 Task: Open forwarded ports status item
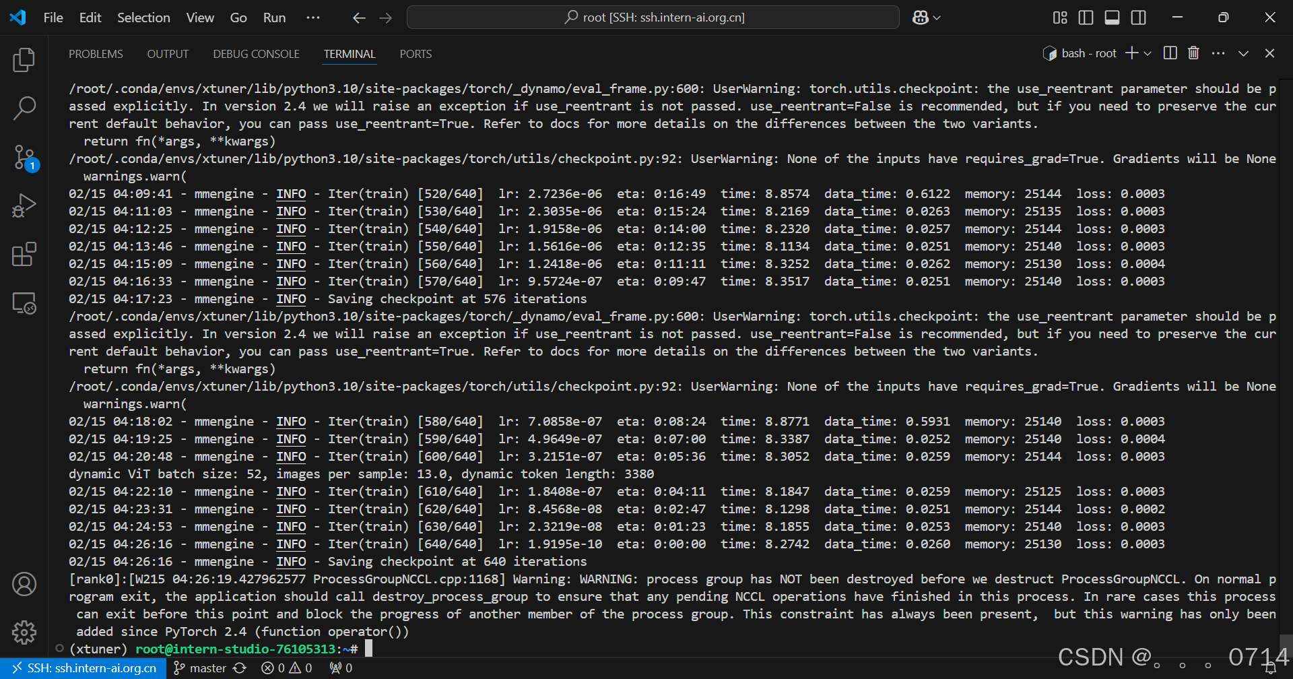pyautogui.click(x=341, y=668)
